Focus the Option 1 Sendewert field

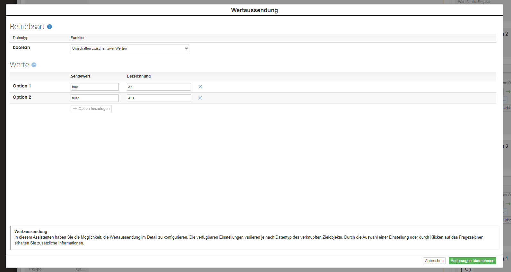click(94, 87)
